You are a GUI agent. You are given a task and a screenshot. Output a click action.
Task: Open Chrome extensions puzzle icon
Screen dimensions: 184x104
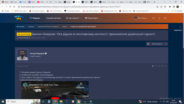[170, 7]
